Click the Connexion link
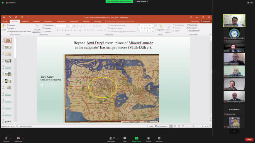 click(x=194, y=22)
